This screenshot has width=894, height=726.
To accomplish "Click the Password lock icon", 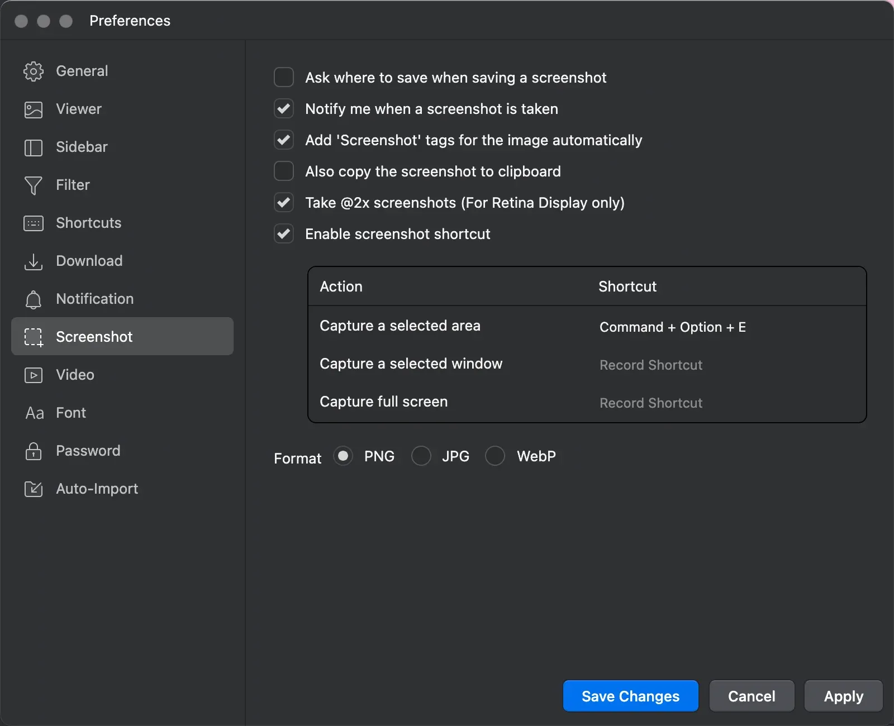I will (x=34, y=451).
